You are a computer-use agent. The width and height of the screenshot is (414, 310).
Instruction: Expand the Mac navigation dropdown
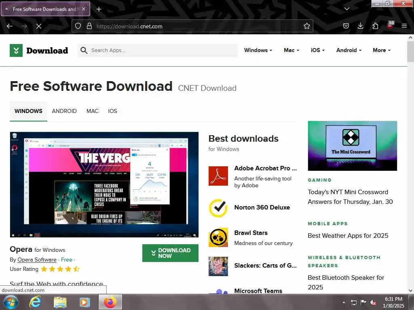pyautogui.click(x=291, y=50)
